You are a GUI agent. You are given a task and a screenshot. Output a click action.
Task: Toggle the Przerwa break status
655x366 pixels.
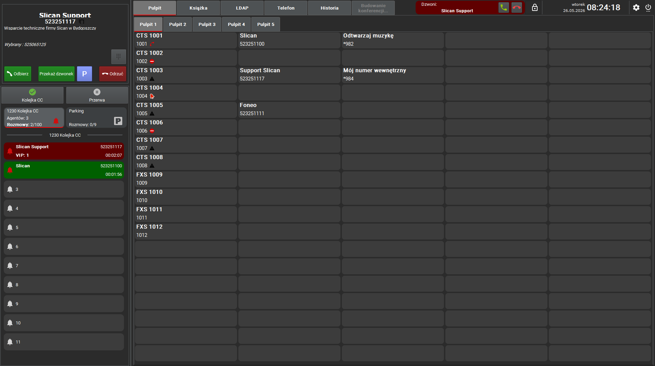pos(97,95)
